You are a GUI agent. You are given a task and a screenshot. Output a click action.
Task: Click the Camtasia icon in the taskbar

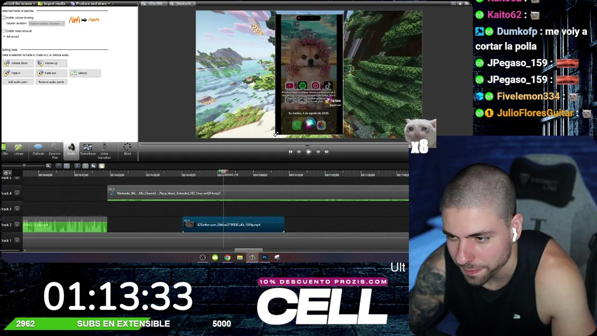[x=252, y=258]
